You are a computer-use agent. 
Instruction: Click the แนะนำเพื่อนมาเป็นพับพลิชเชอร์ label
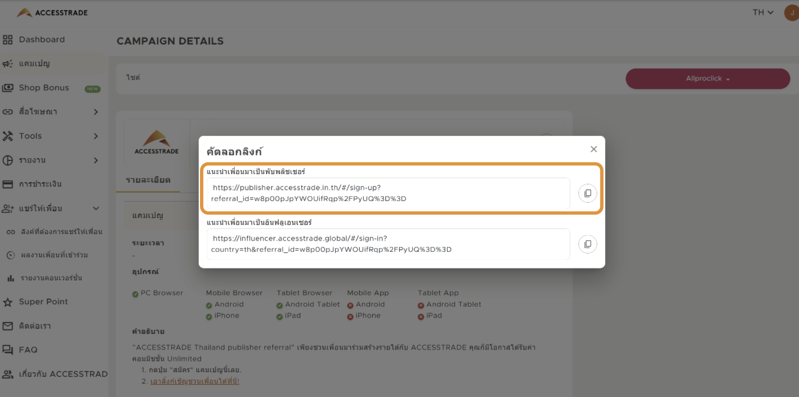tap(256, 171)
